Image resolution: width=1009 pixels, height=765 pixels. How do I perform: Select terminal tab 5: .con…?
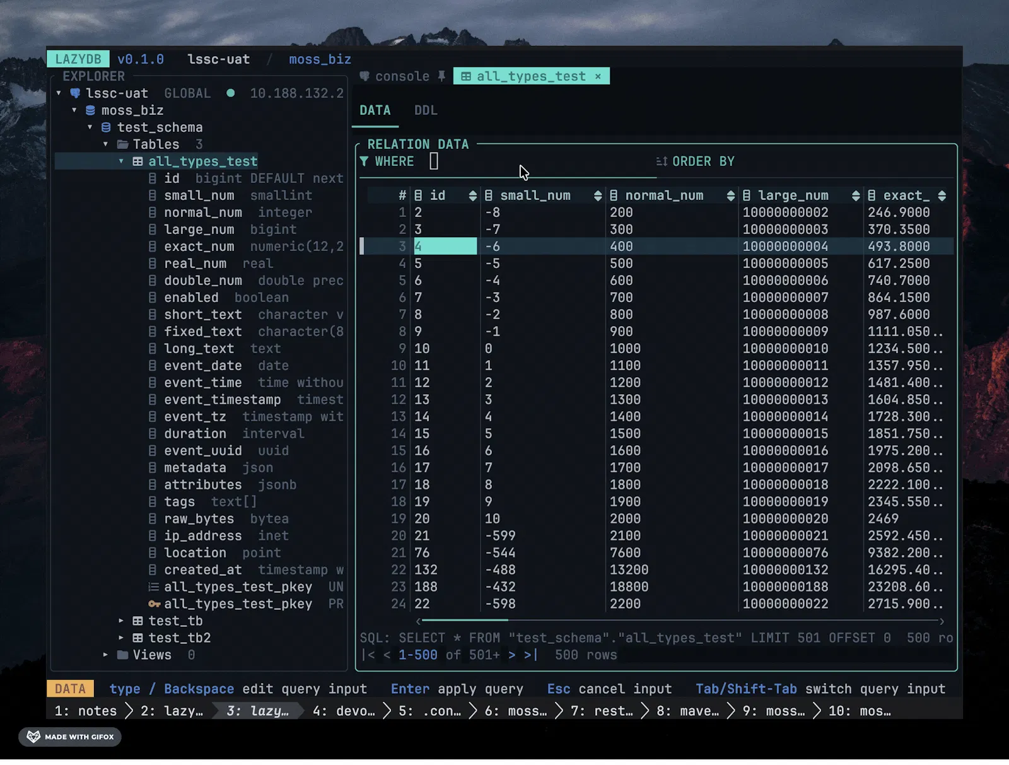point(430,711)
